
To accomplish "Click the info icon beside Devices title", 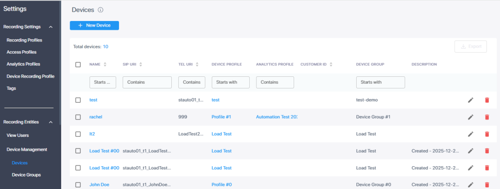I will pos(101,10).
